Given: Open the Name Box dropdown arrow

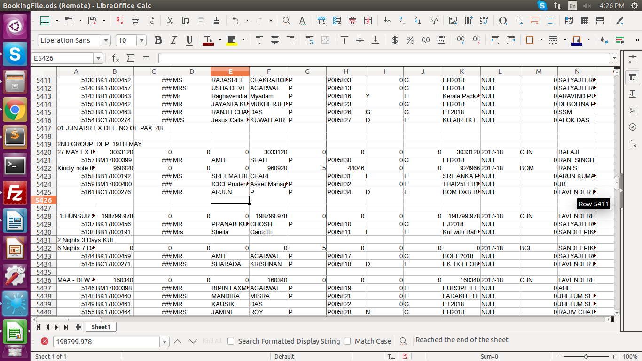Looking at the screenshot, I should tap(98, 58).
